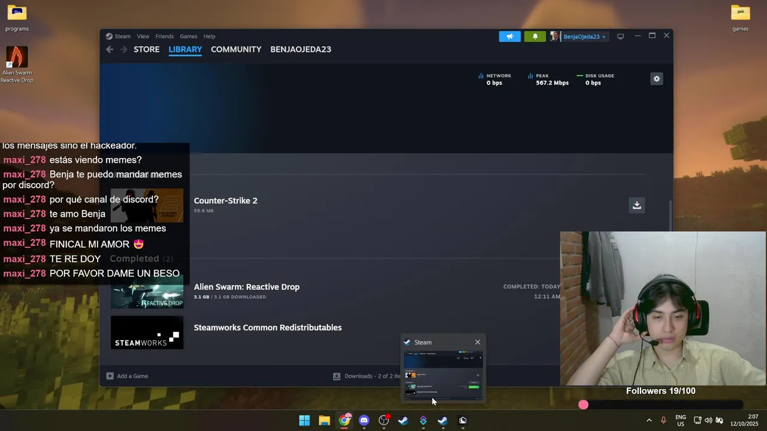Click the download arrow for Counter-Strike 2

point(637,205)
